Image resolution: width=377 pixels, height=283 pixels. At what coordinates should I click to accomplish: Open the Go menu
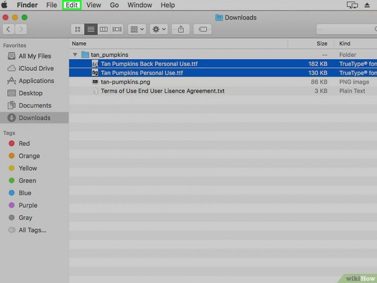tap(114, 5)
